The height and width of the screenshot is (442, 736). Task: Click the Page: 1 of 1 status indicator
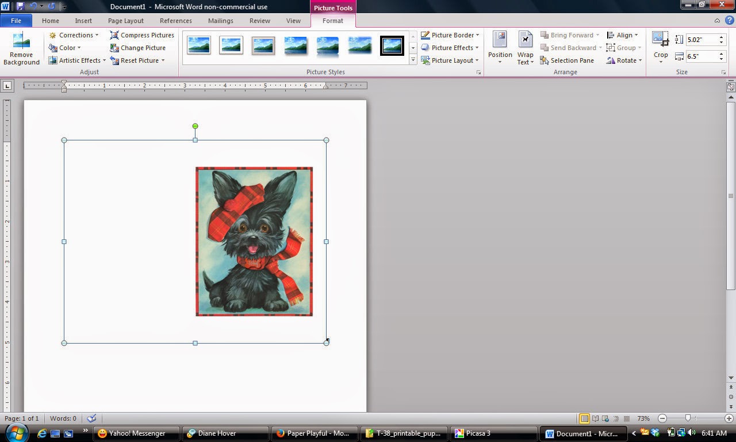22,418
